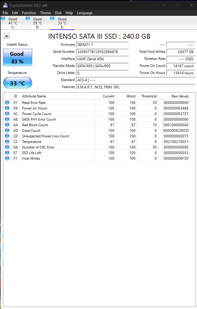
Task: Click the Current column header
Action: [x=105, y=96]
